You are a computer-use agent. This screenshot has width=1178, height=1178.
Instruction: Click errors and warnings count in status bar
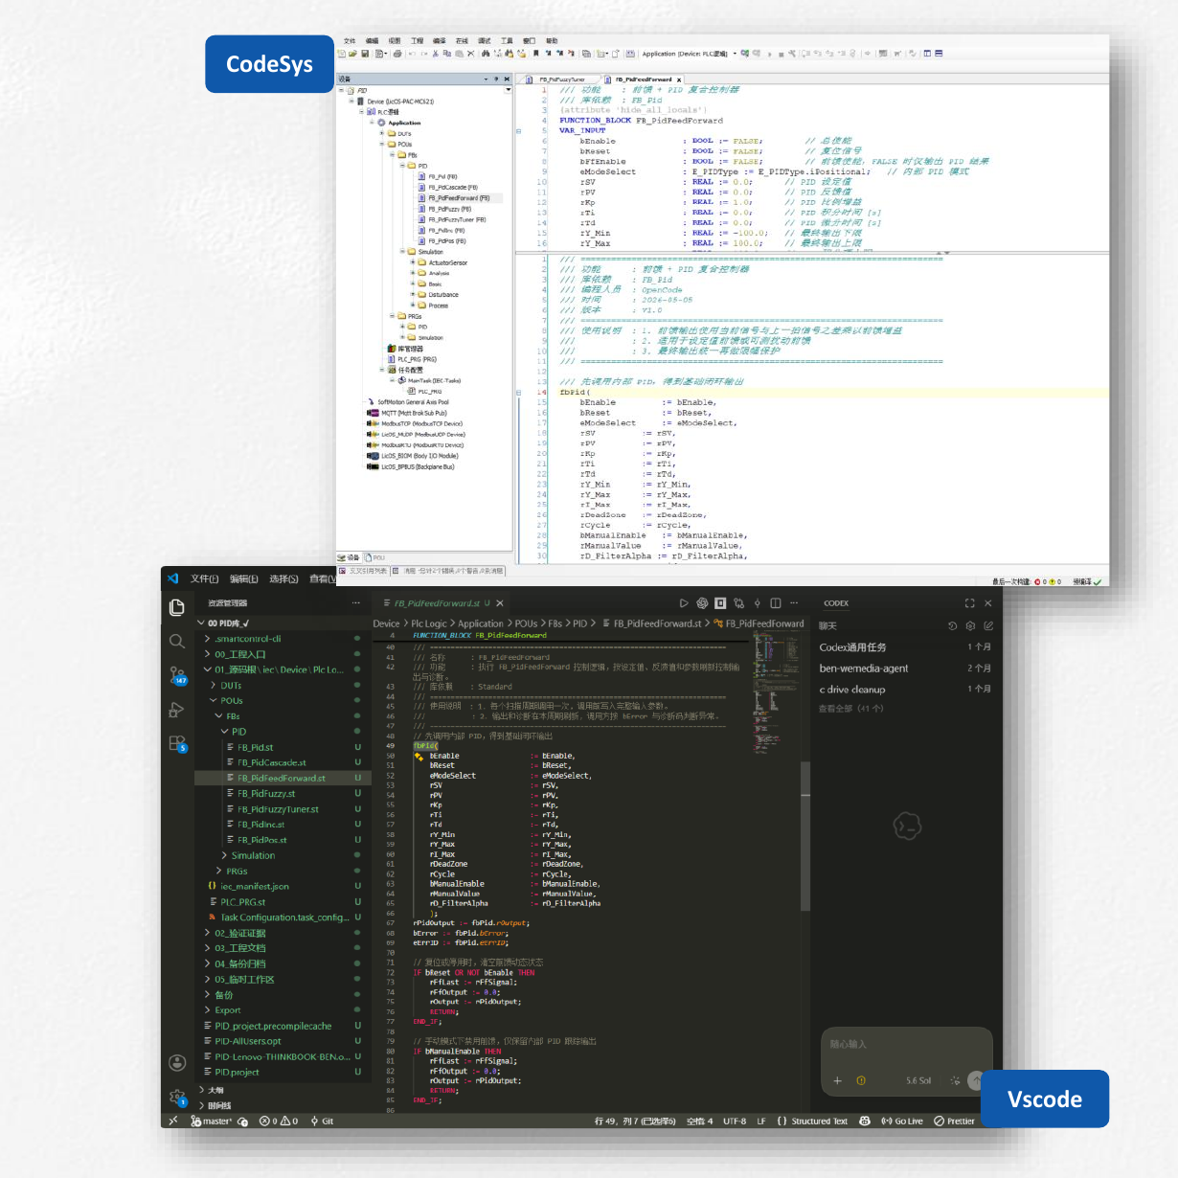point(279,1121)
